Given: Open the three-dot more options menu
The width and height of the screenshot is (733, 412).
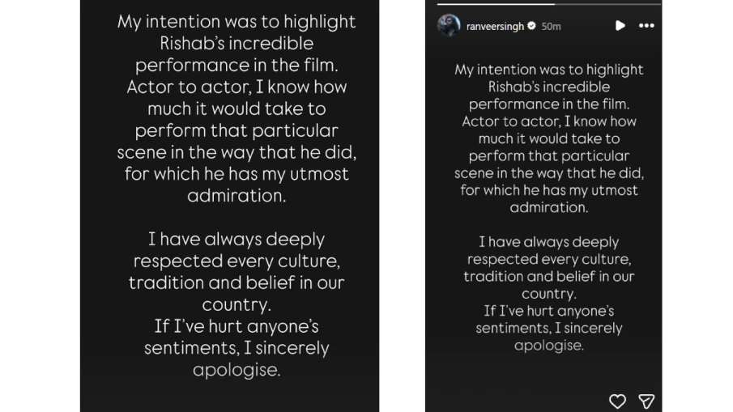Looking at the screenshot, I should (x=646, y=26).
